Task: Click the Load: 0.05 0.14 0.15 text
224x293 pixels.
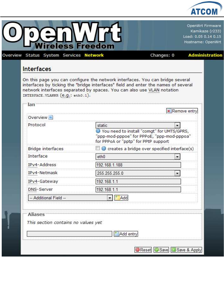Action: pos(202,36)
